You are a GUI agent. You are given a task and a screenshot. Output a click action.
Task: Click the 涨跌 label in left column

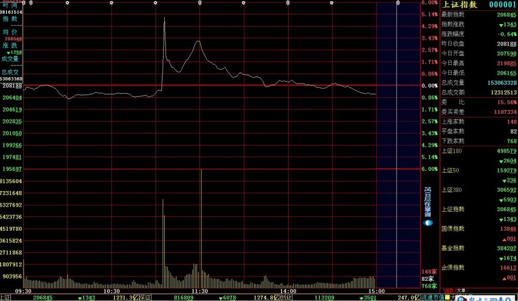(x=10, y=45)
